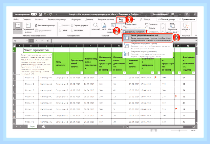Image resolution: width=210 pixels, height=144 pixels.
Task: Click the Name Box showing A1
Action: pos(20,41)
